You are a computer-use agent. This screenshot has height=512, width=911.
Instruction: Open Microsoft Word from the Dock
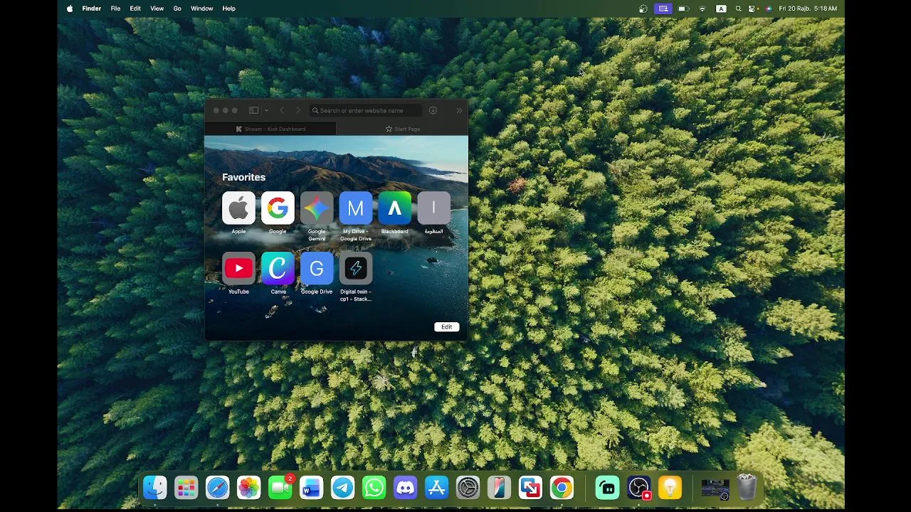click(312, 488)
